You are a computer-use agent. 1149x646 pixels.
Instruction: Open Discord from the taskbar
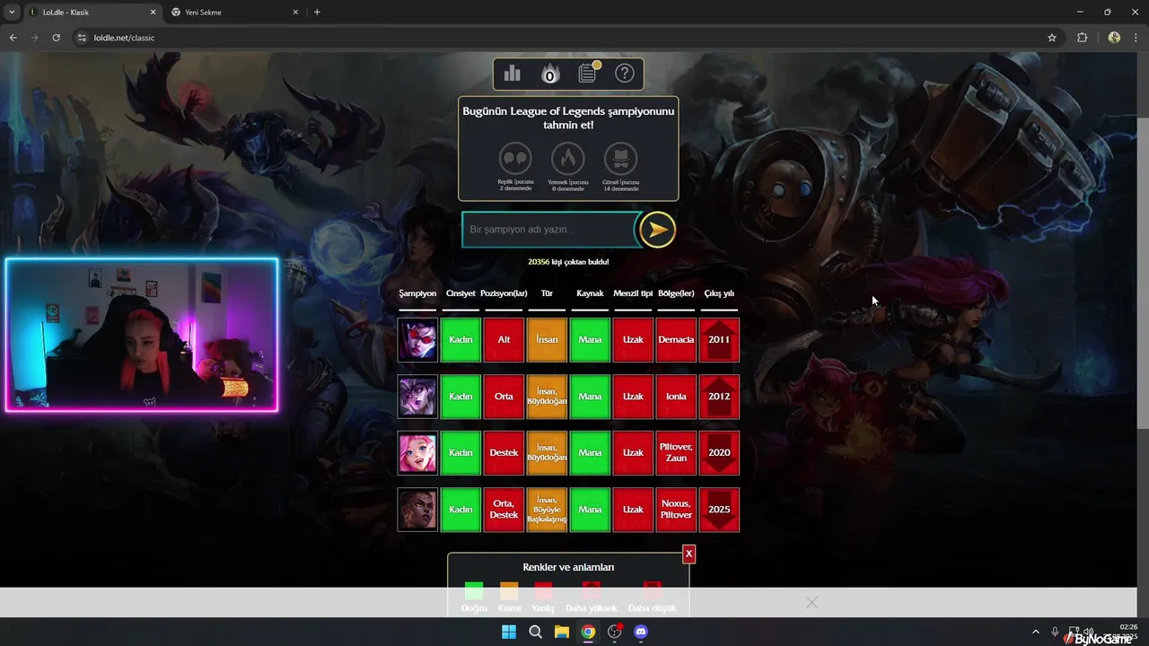[x=641, y=632]
